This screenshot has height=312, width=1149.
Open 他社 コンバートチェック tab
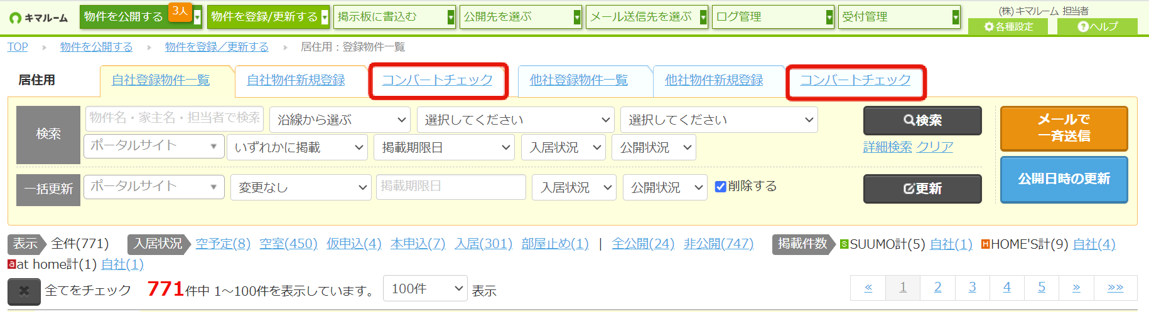pos(855,80)
